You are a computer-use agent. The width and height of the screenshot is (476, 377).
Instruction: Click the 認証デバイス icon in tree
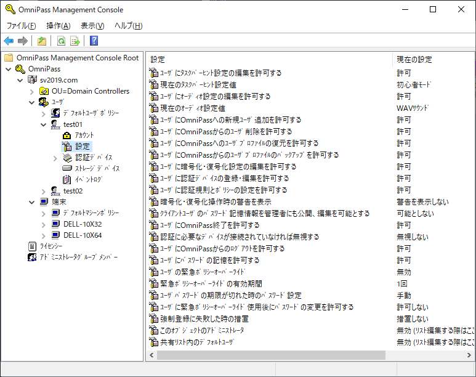[x=67, y=157]
